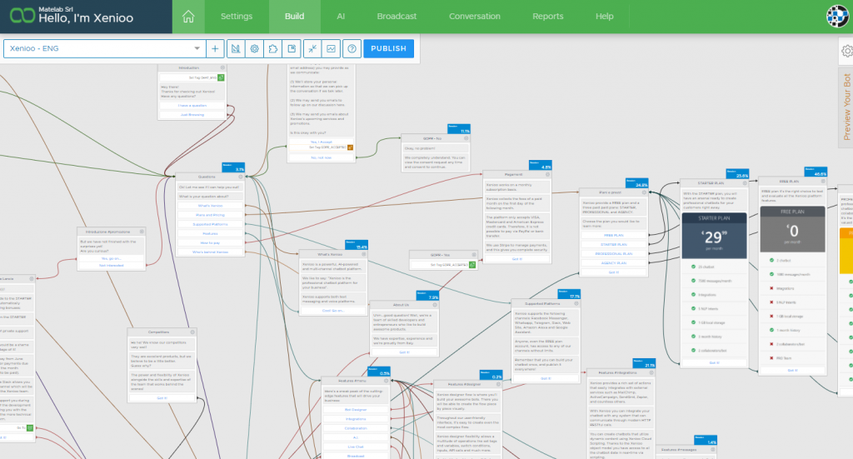Viewport: 853px width, 459px height.
Task: Click the user avatar in header
Action: pos(837,17)
